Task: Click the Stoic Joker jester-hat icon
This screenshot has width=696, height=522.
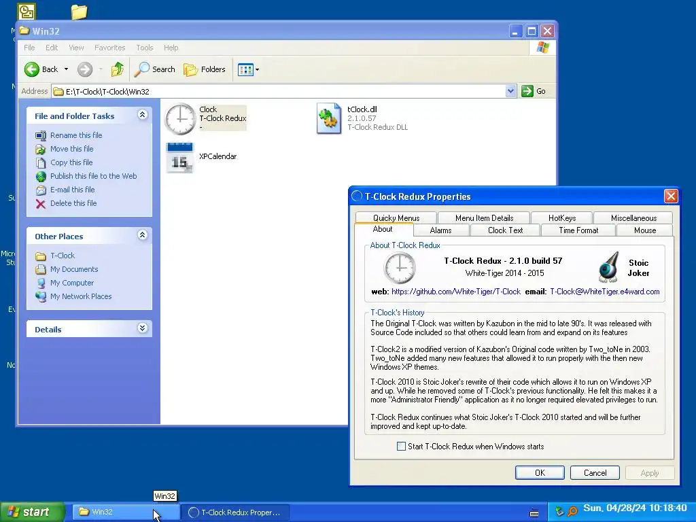Action: [608, 268]
